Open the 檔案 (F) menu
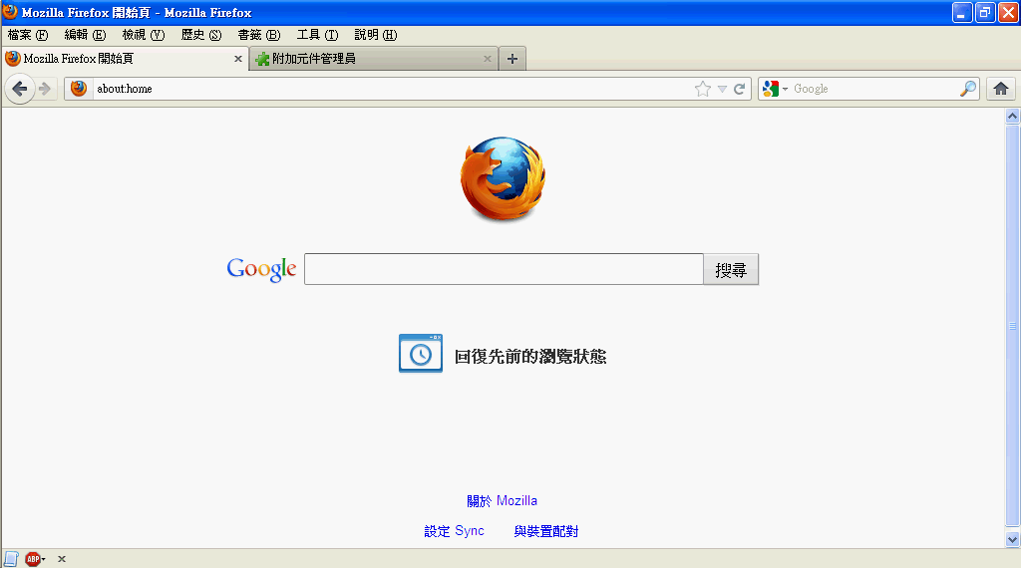 point(28,35)
